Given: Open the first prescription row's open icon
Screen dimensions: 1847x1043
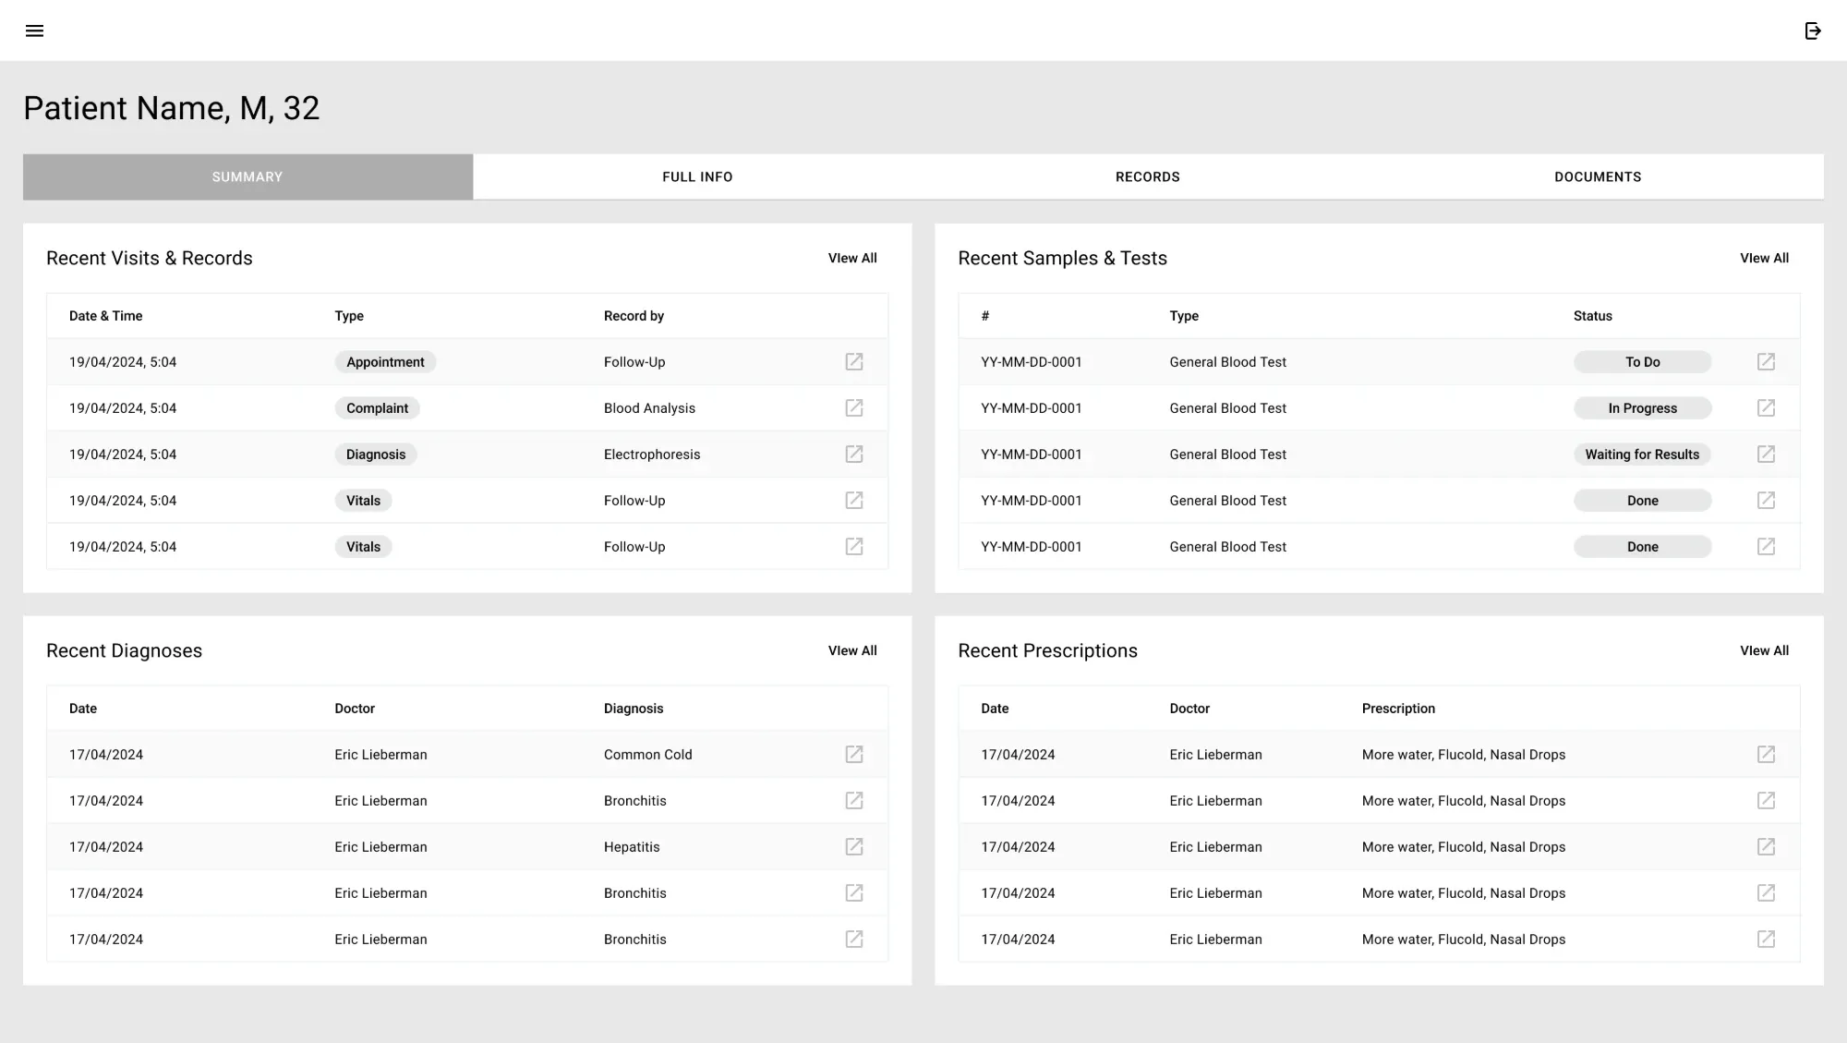Looking at the screenshot, I should tap(1766, 754).
